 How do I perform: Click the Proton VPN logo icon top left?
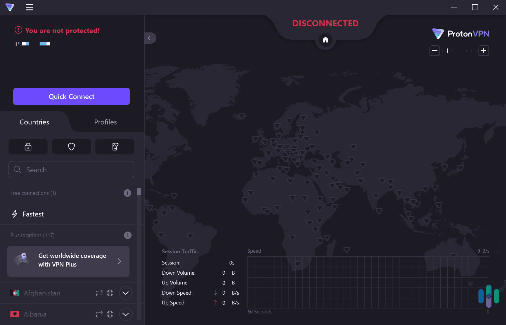coord(10,8)
